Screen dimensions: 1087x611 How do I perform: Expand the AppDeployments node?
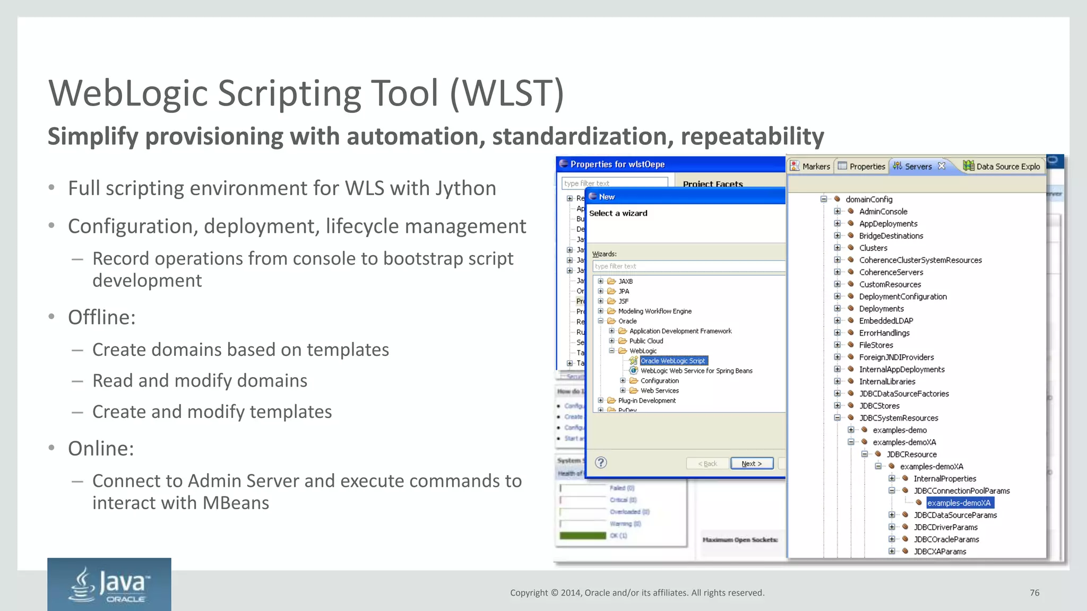coord(838,224)
